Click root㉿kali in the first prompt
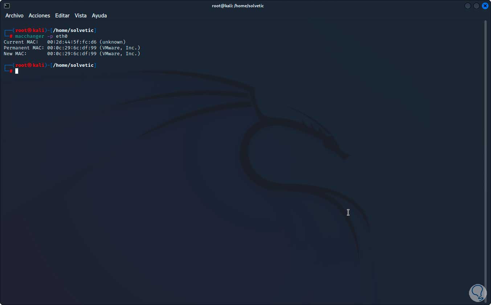491x305 pixels. pyautogui.click(x=30, y=30)
